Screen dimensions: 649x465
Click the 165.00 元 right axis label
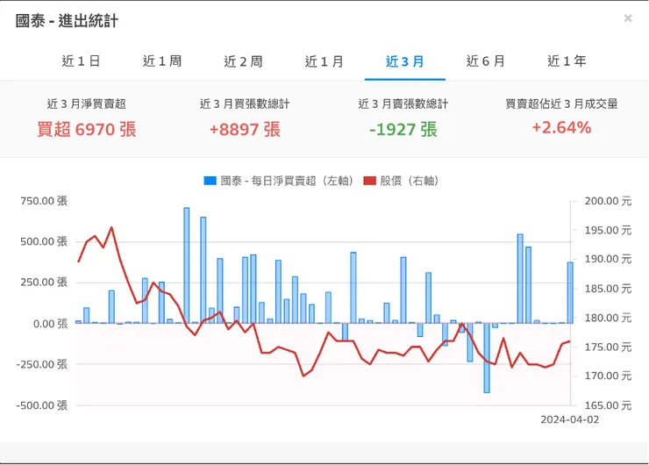[x=608, y=405]
